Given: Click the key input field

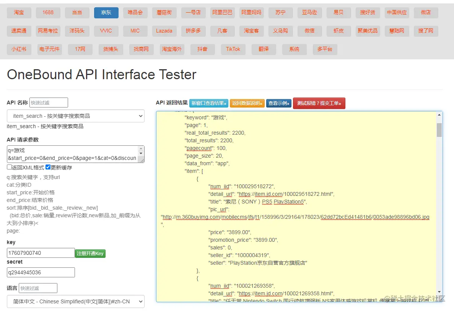Looking at the screenshot, I should [41, 253].
